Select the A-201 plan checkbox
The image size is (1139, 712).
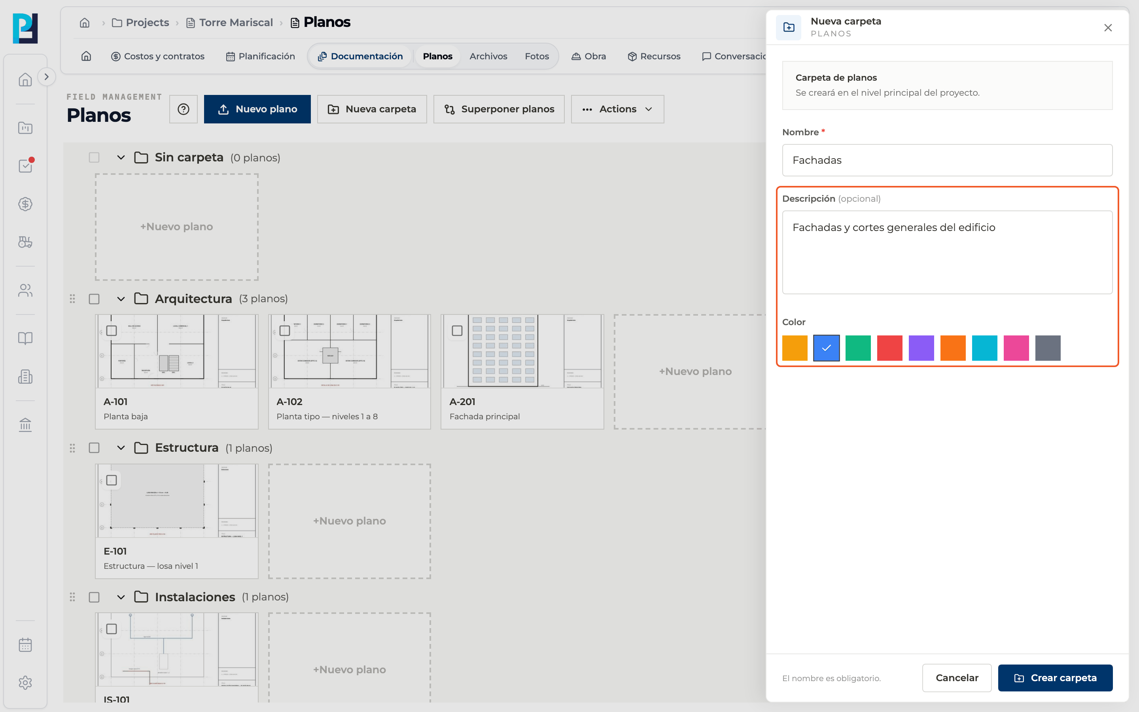pyautogui.click(x=457, y=331)
